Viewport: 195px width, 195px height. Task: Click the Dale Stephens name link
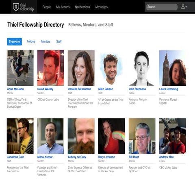[137, 89]
